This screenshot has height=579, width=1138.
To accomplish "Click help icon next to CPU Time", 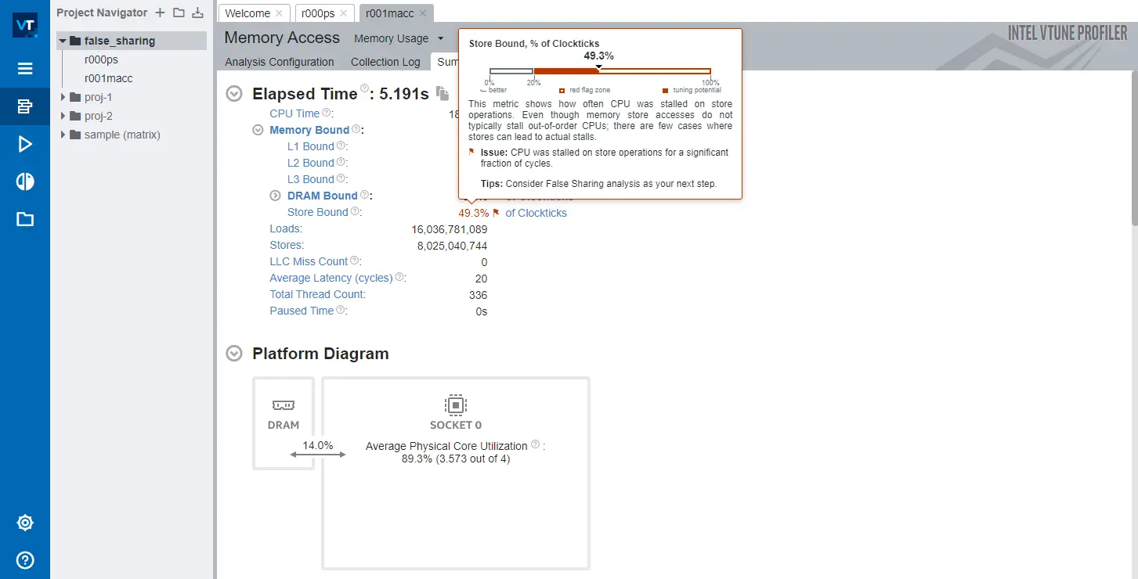I will [x=327, y=113].
